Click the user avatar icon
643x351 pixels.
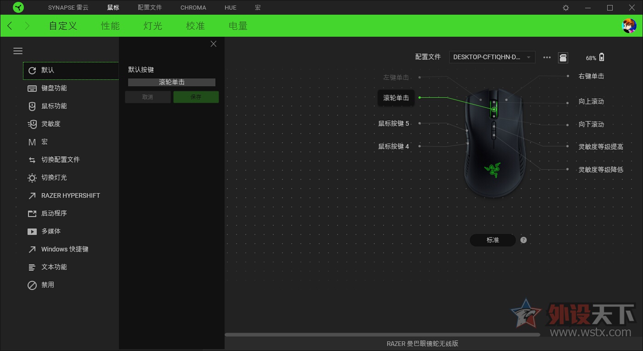[x=629, y=26]
